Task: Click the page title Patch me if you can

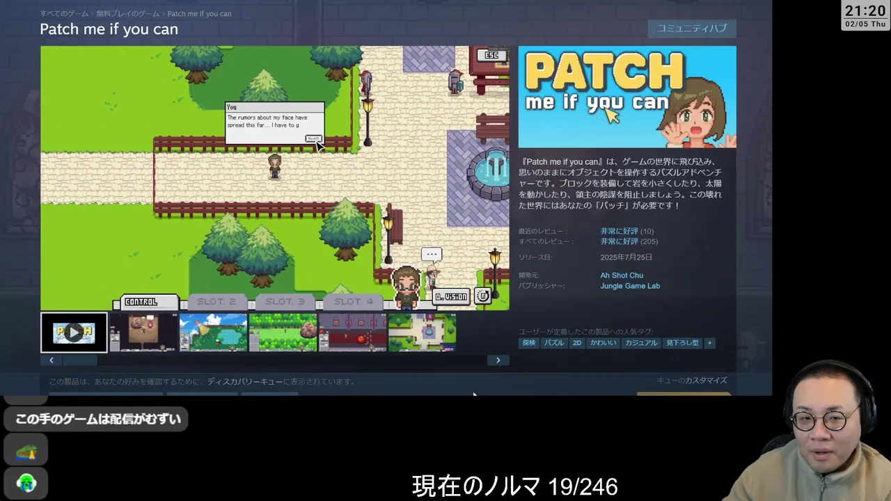Action: [x=109, y=29]
